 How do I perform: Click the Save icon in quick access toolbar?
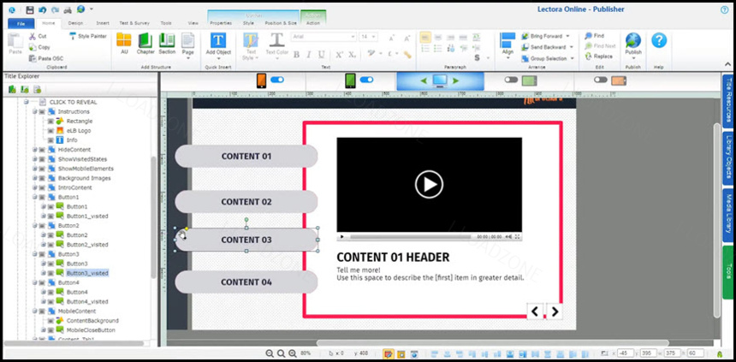[x=30, y=9]
